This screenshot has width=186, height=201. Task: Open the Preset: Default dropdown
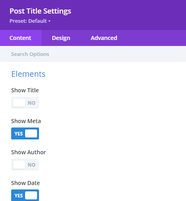click(30, 21)
